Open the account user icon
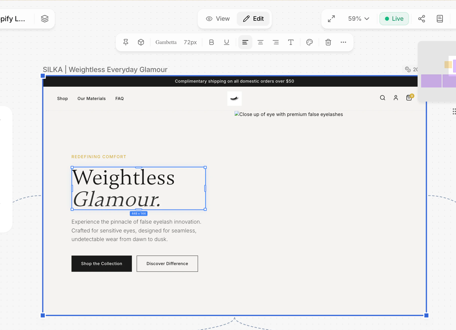This screenshot has height=330, width=456. click(x=396, y=98)
